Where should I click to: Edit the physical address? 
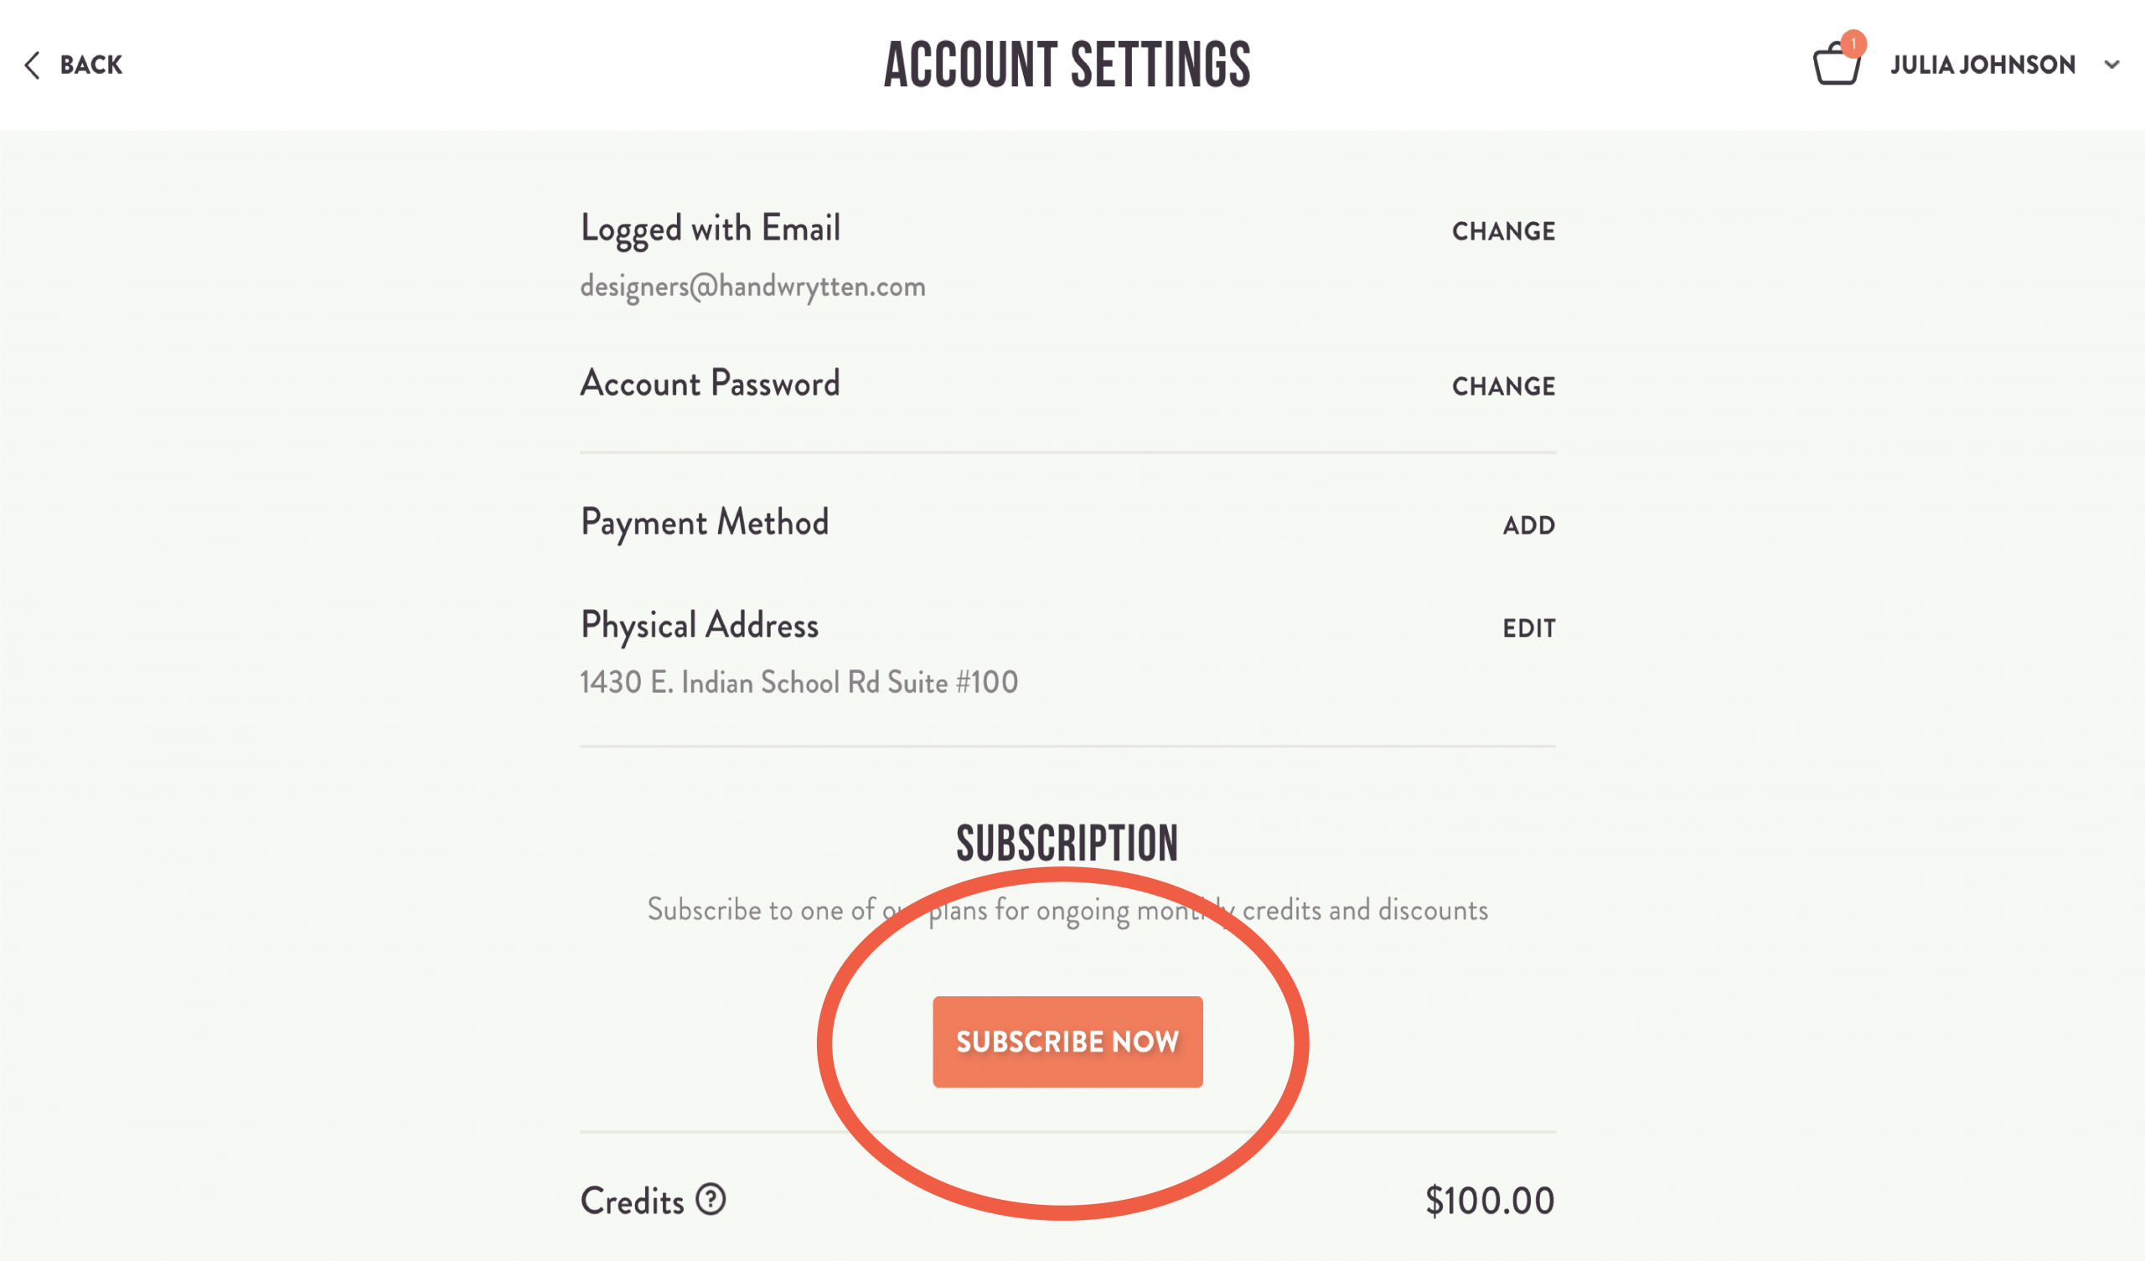[x=1529, y=628]
